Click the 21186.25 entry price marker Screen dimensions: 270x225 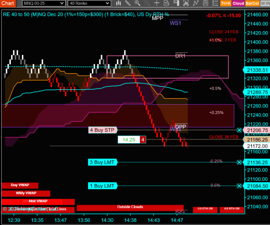click(x=257, y=140)
